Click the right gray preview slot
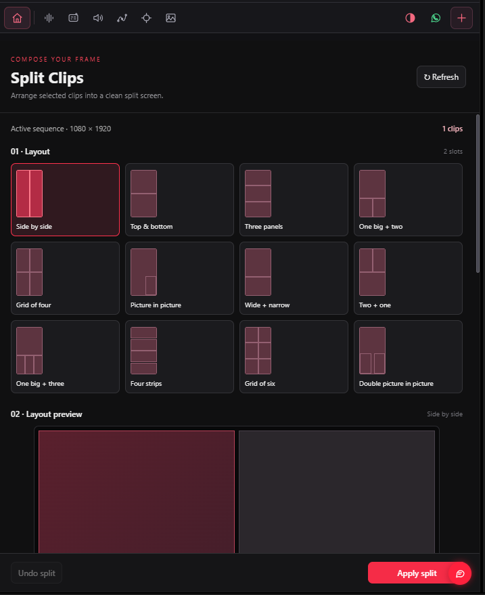 [337, 491]
